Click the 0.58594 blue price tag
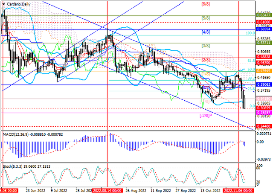This screenshot has width=273, height=195. point(264,29)
